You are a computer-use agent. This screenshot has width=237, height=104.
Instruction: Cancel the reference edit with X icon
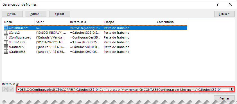pos(5,89)
